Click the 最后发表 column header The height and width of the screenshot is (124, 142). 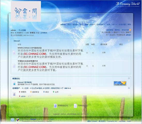coord(104,44)
